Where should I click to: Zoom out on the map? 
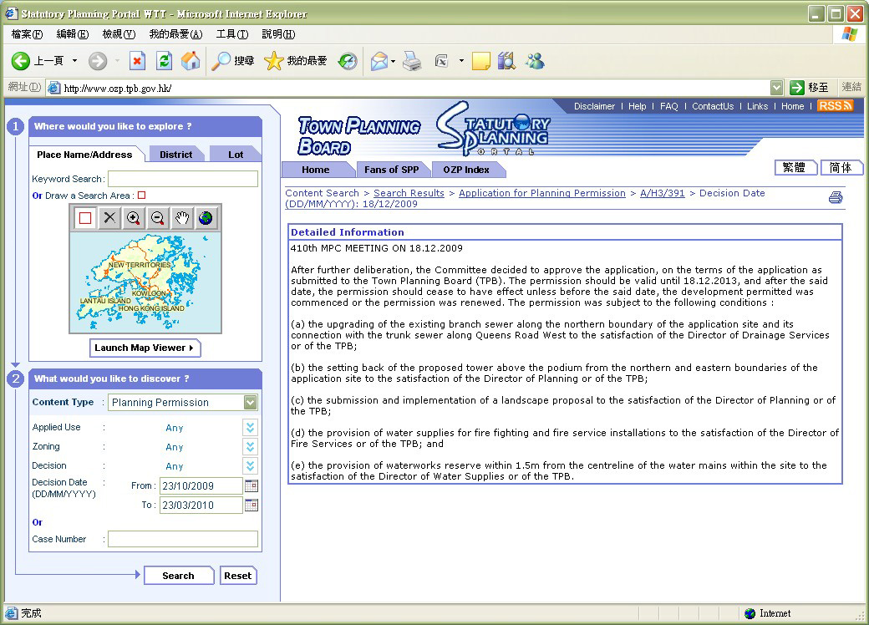157,218
